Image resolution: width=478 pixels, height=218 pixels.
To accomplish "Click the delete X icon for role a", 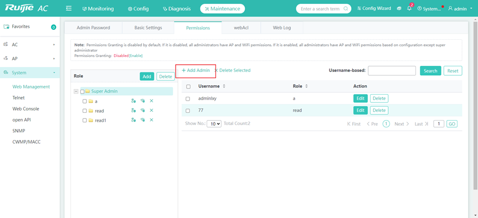I will click(x=152, y=101).
